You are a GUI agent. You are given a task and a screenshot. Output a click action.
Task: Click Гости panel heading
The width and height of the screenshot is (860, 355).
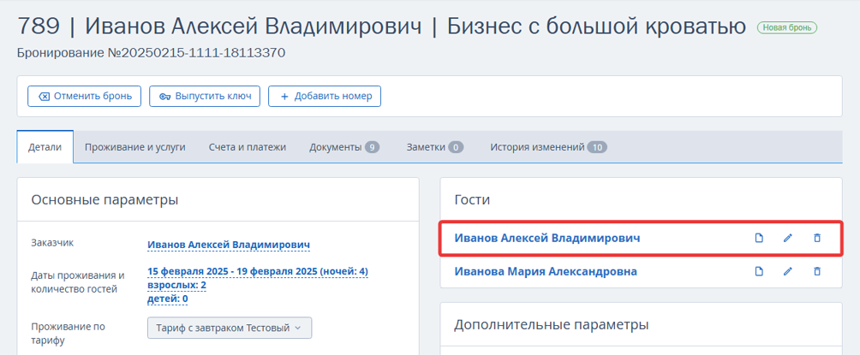pos(472,200)
